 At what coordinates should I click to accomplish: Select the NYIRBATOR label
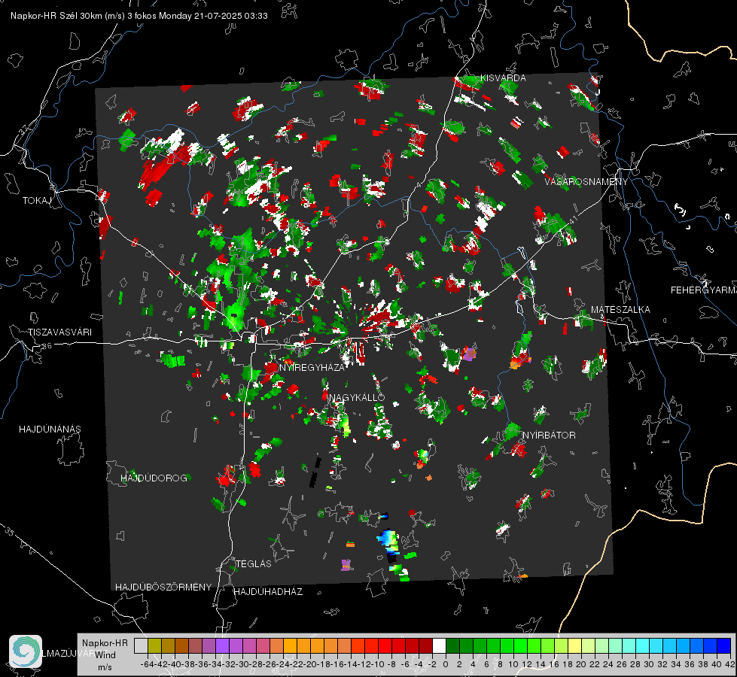click(x=549, y=435)
